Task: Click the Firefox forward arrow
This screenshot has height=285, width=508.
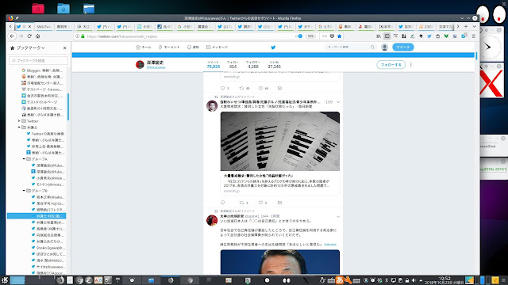Action: (x=21, y=36)
